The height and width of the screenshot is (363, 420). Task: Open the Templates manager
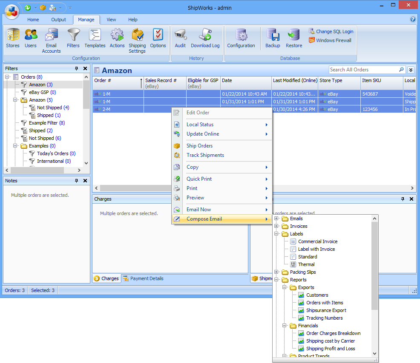click(95, 38)
